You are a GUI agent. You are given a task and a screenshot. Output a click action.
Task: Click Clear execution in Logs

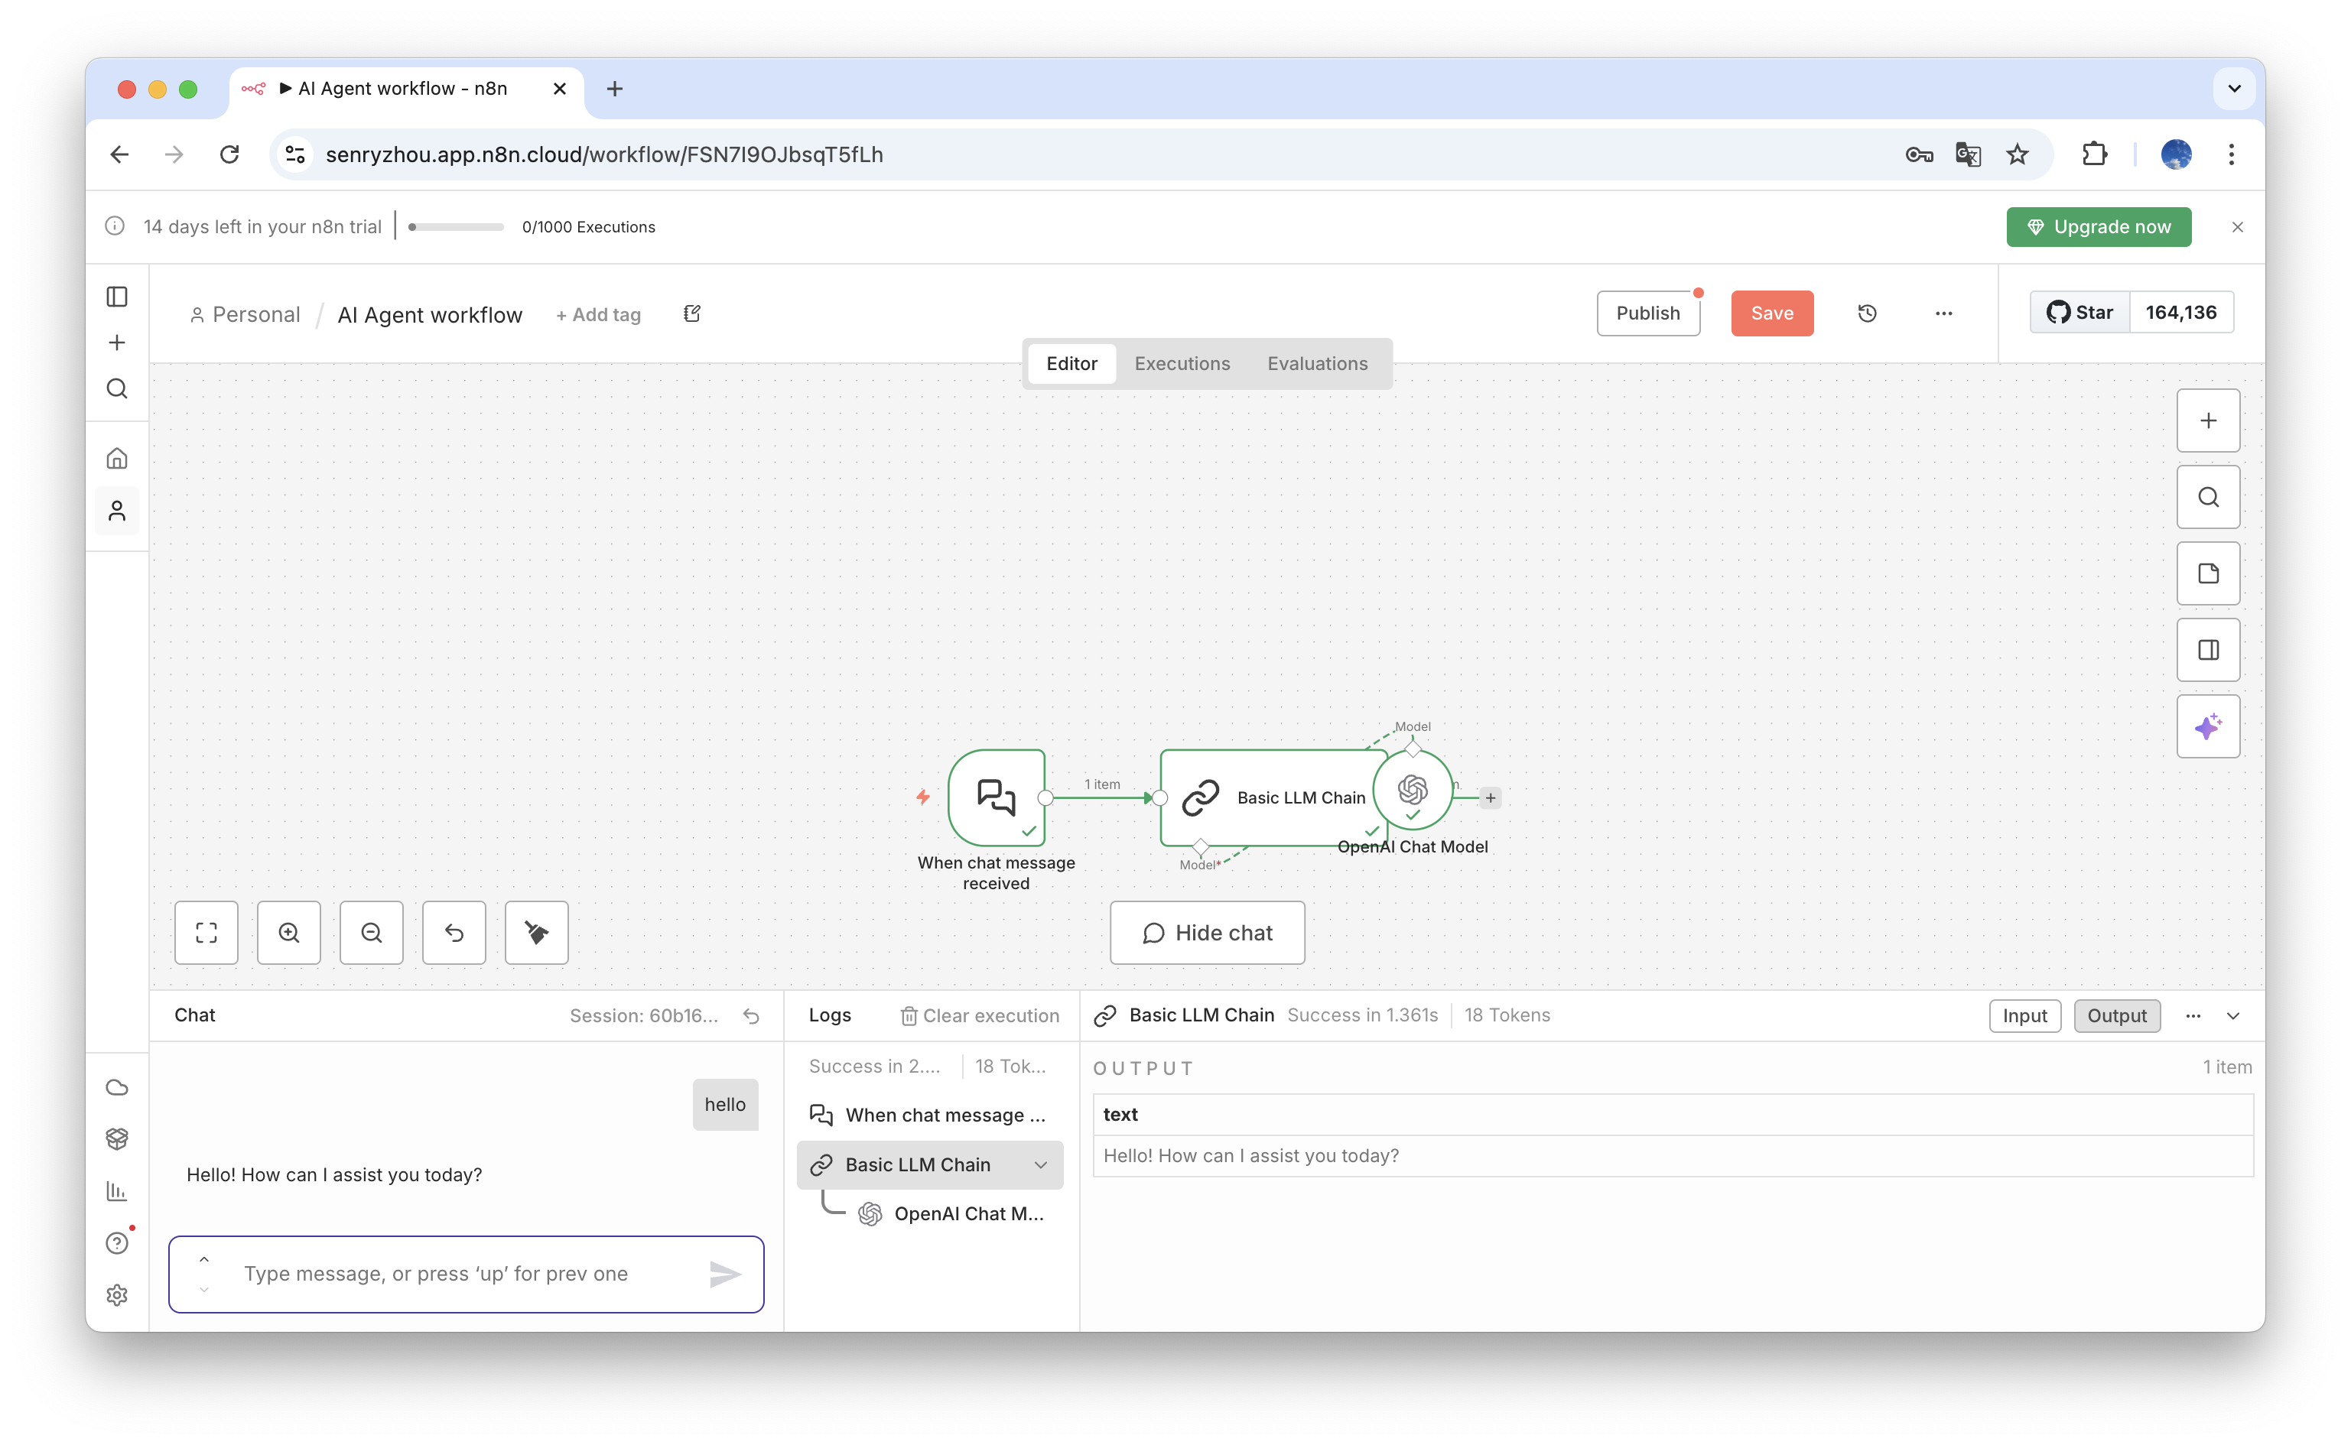point(980,1016)
